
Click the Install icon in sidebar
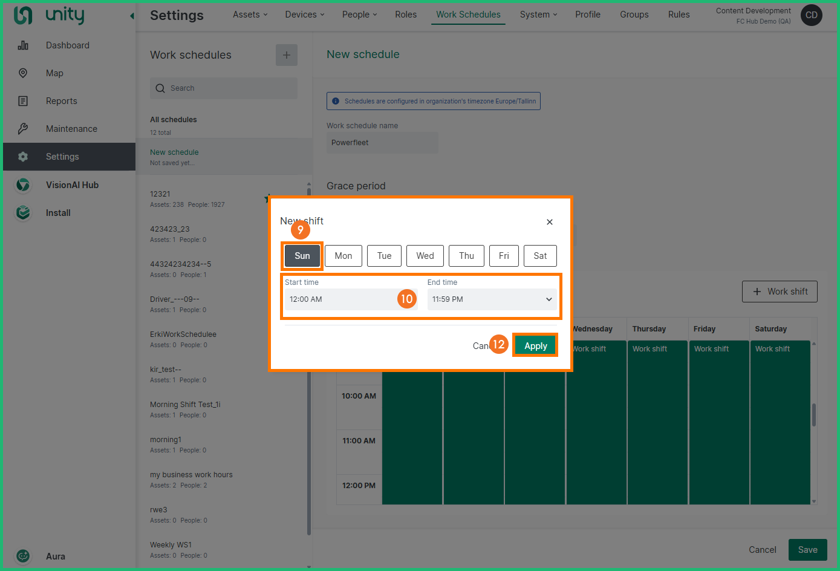coord(23,213)
